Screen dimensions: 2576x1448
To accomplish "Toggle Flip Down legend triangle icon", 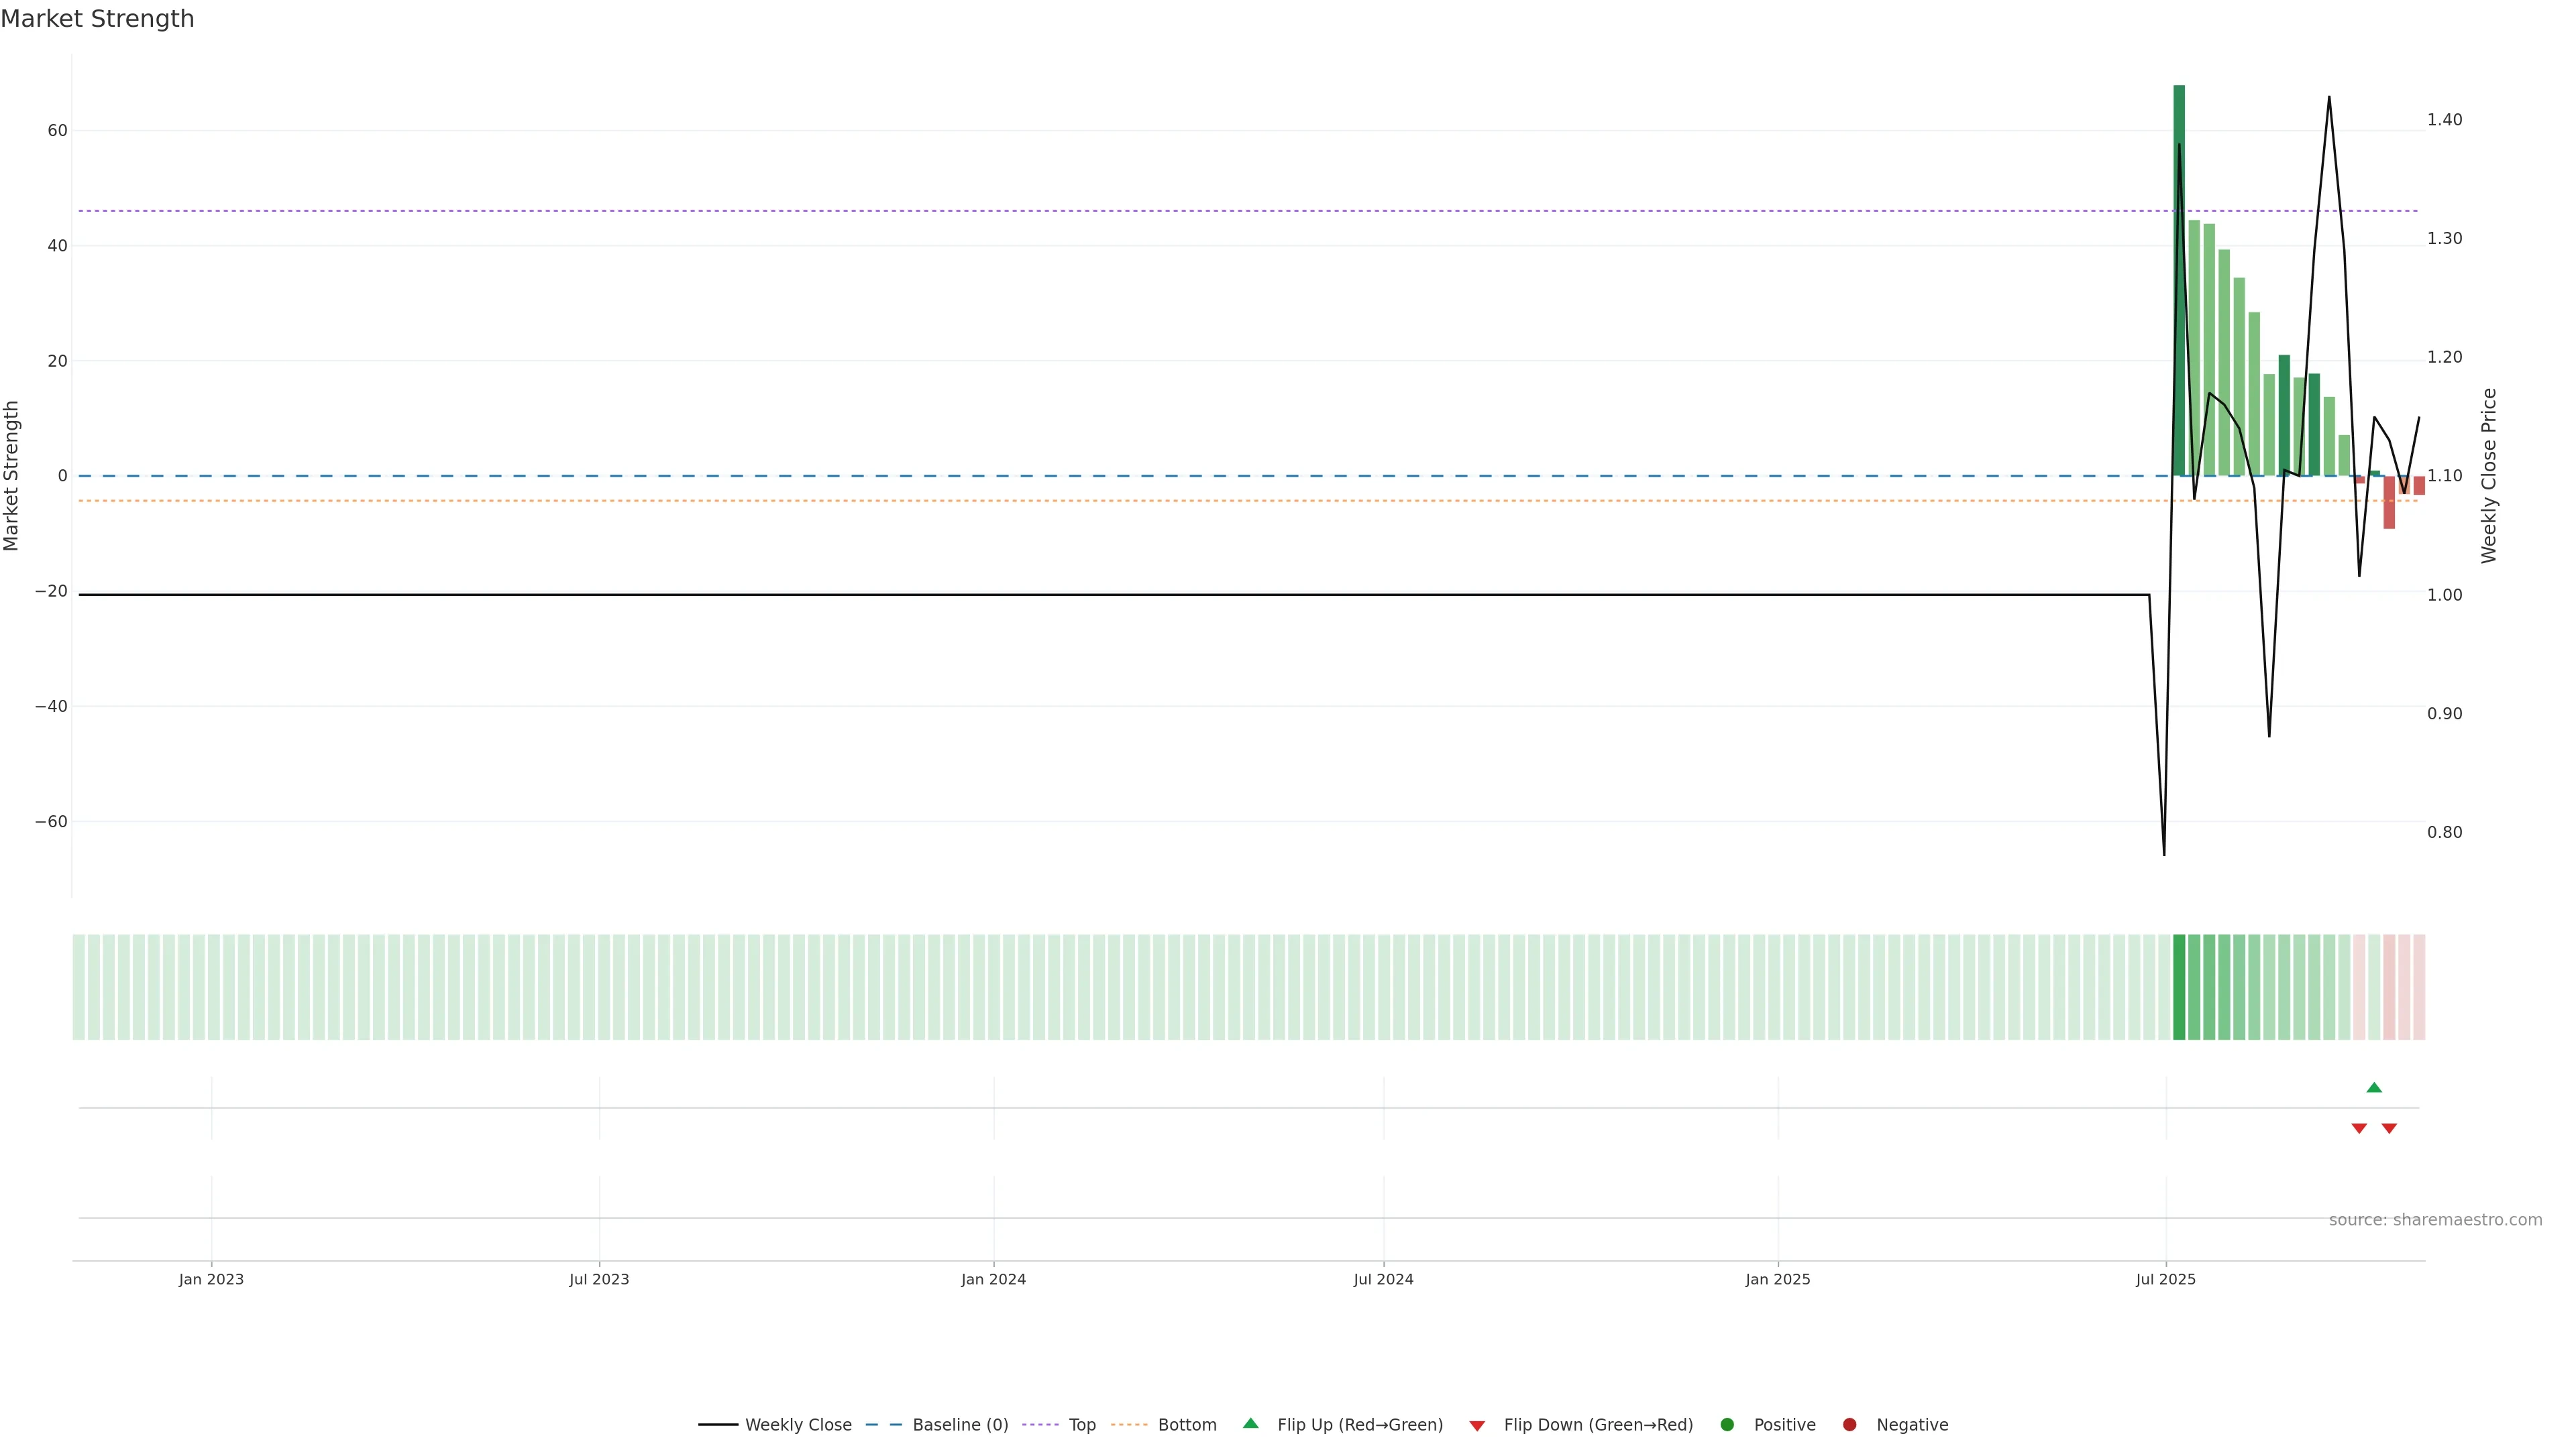I will click(x=1477, y=1425).
